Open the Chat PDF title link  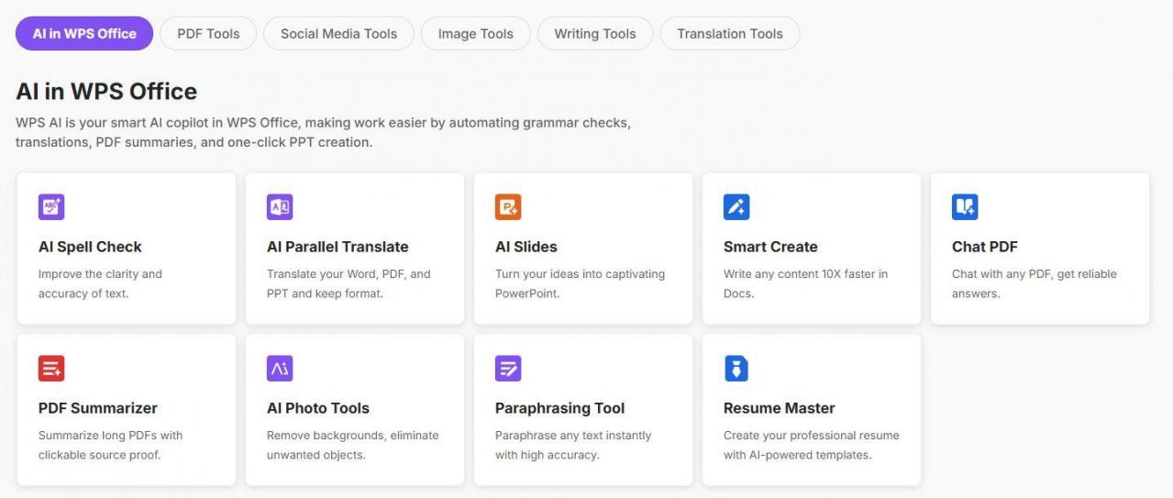[984, 247]
